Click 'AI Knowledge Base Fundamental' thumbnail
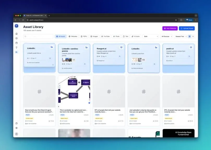Screen dimensions: 211x150 coord(179,133)
